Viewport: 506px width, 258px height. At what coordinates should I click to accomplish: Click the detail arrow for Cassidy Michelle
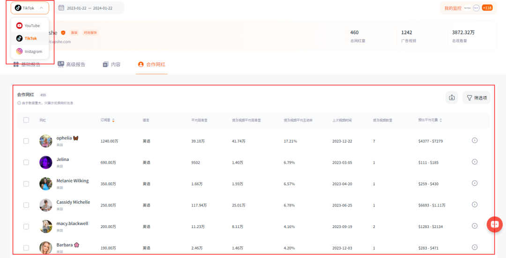[x=474, y=205]
